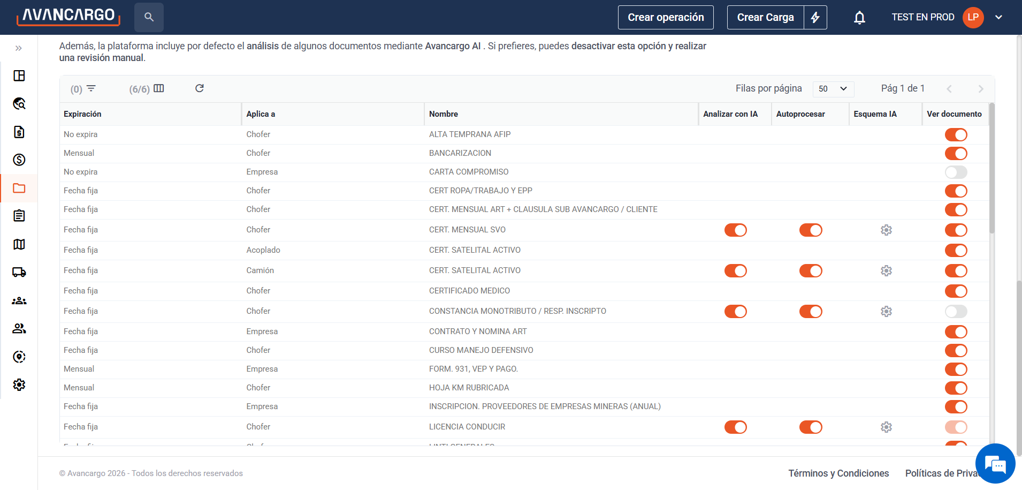Open AI schema gear for LICENCIA CONDUCIR

(x=886, y=427)
